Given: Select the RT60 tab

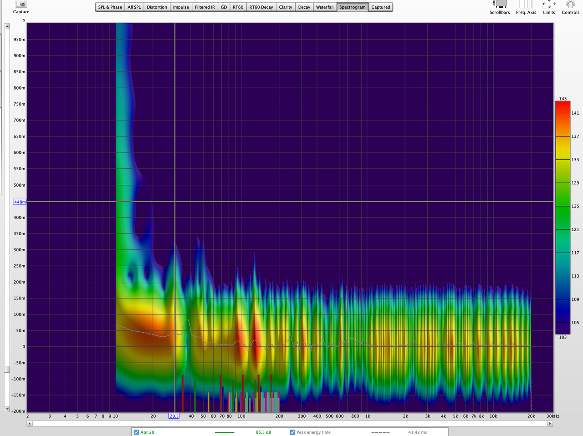Looking at the screenshot, I should [x=238, y=7].
